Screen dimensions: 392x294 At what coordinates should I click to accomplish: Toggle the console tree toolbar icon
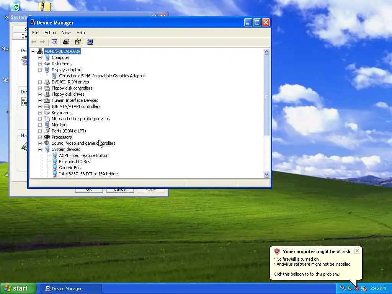(54, 42)
